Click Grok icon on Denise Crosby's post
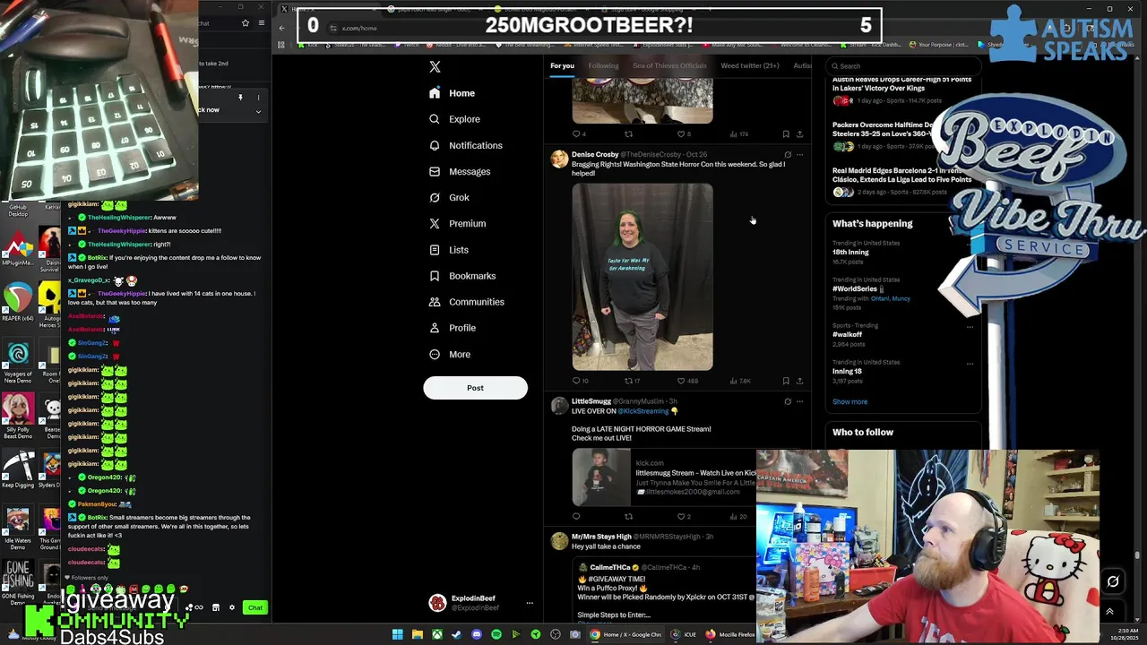This screenshot has height=645, width=1147. 788,154
